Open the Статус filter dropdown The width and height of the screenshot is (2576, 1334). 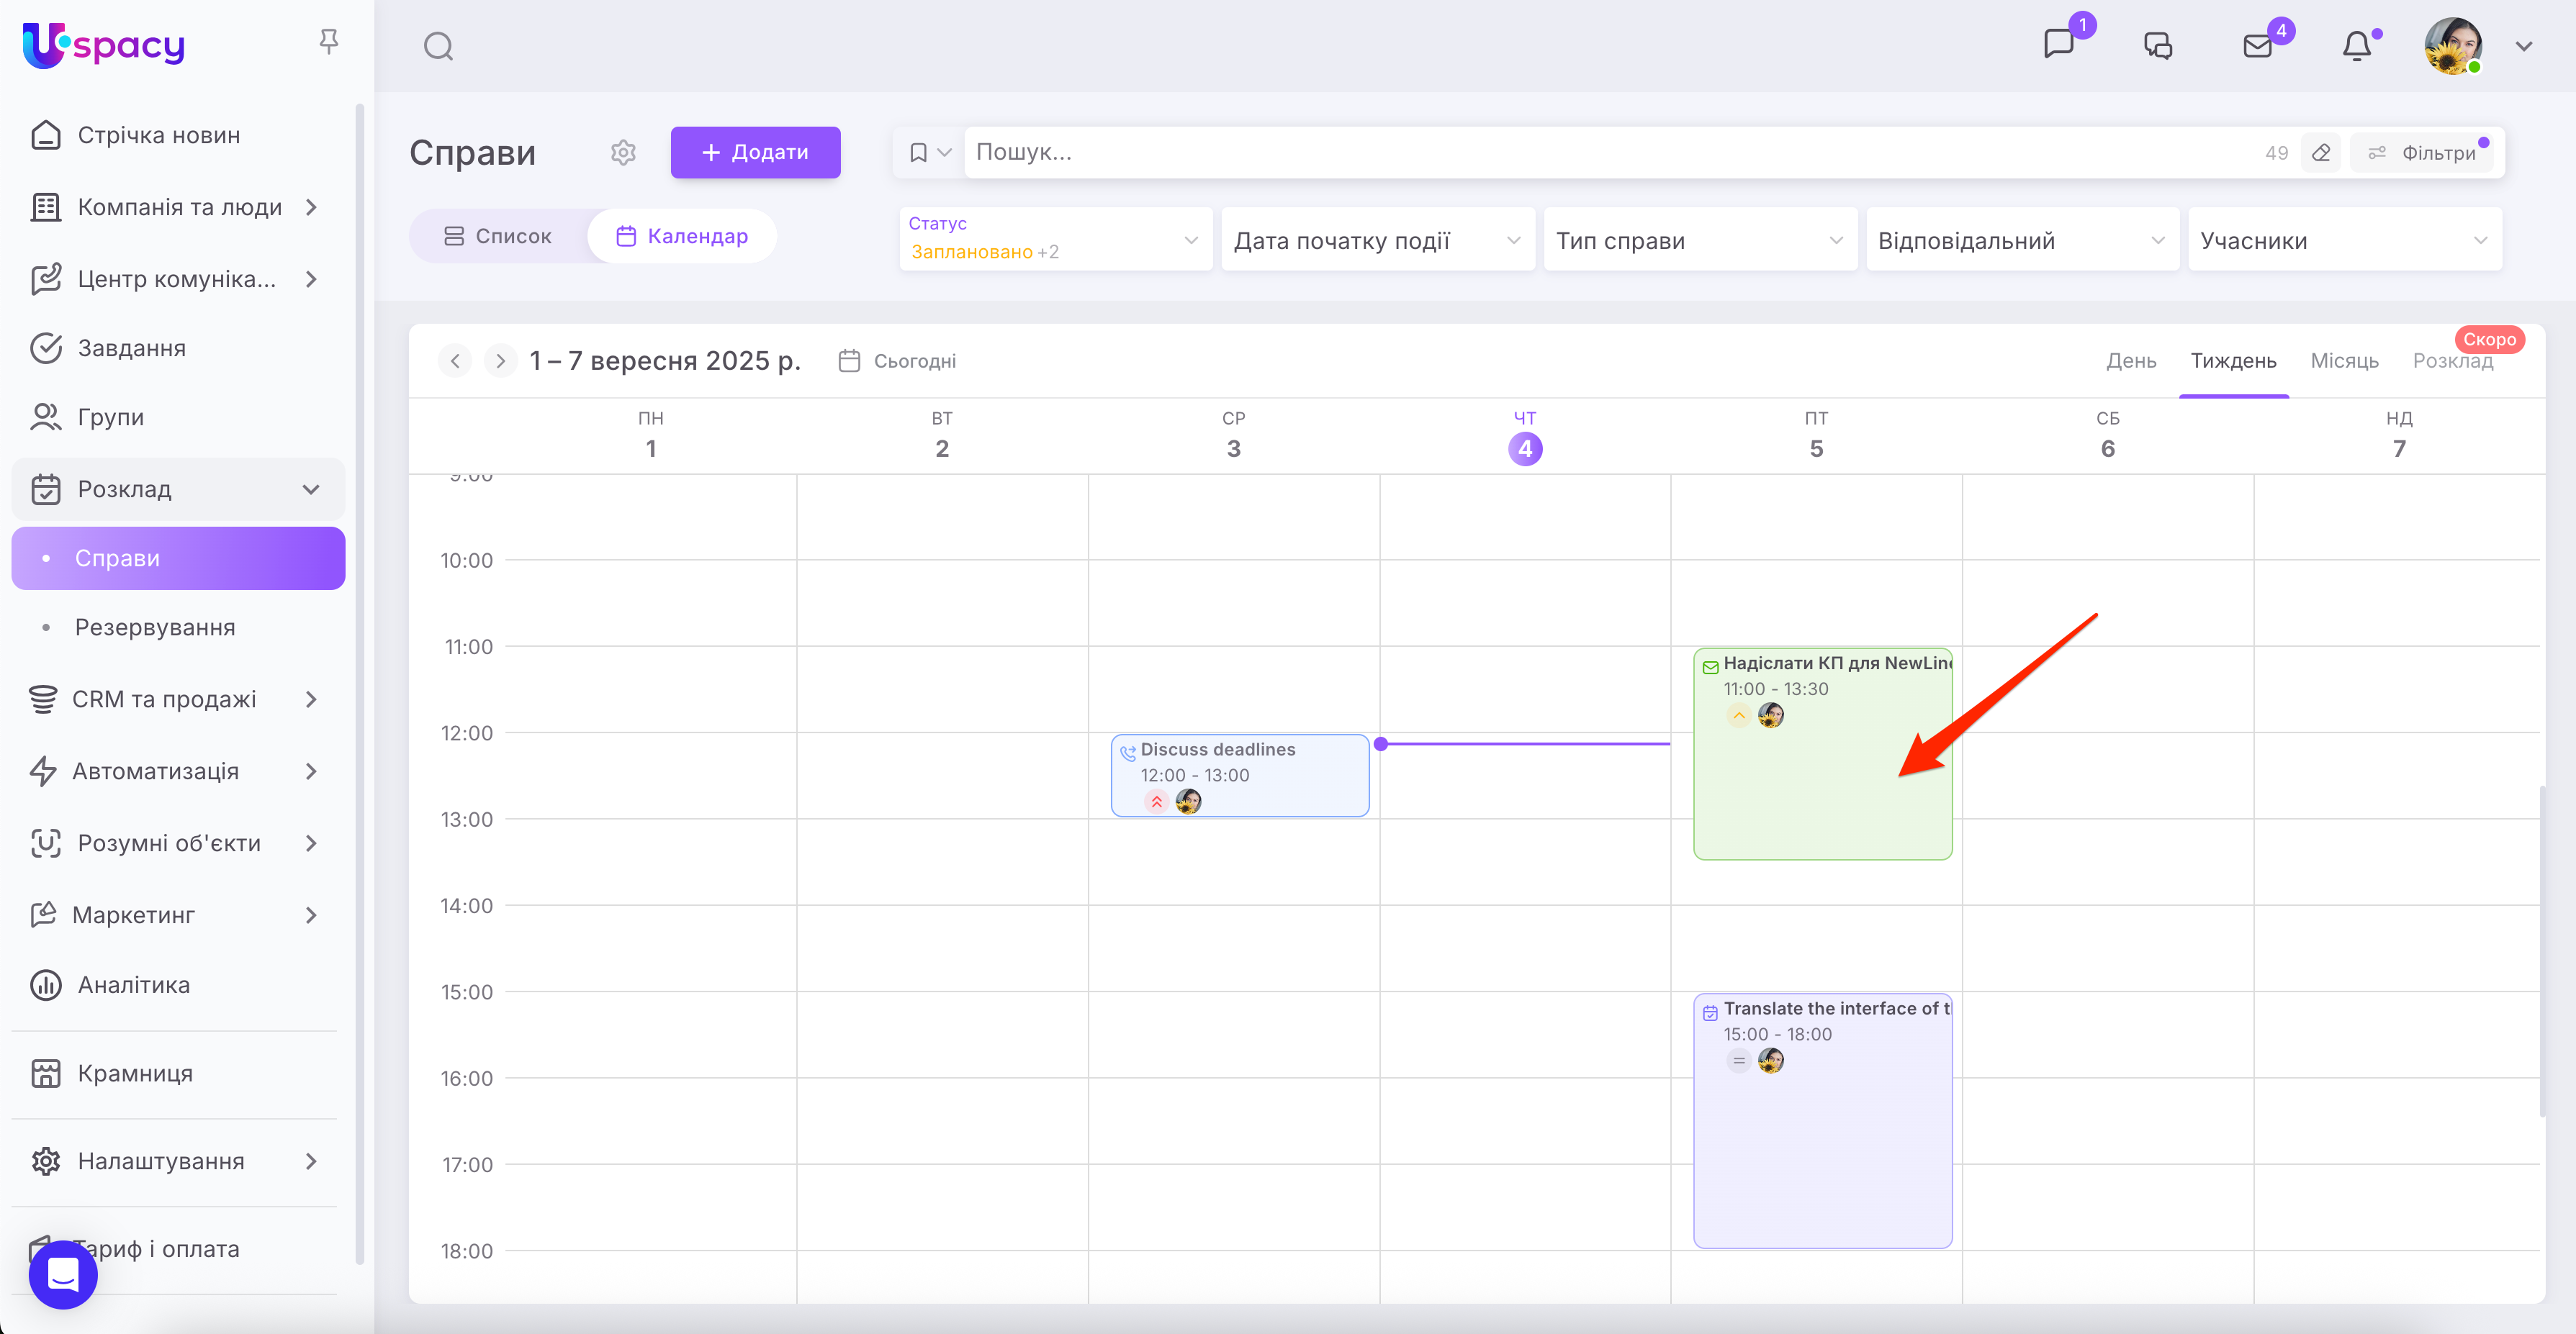tap(1055, 239)
